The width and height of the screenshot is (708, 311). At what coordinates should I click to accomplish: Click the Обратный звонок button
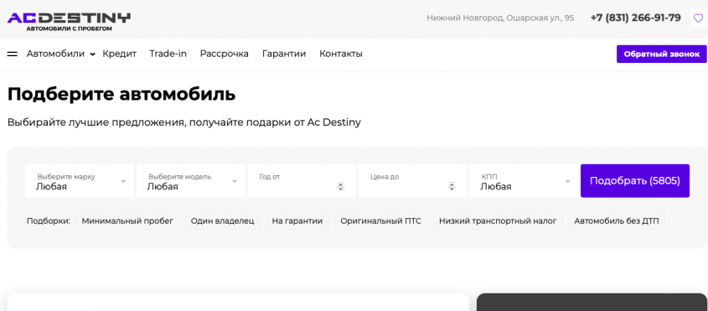(x=661, y=54)
